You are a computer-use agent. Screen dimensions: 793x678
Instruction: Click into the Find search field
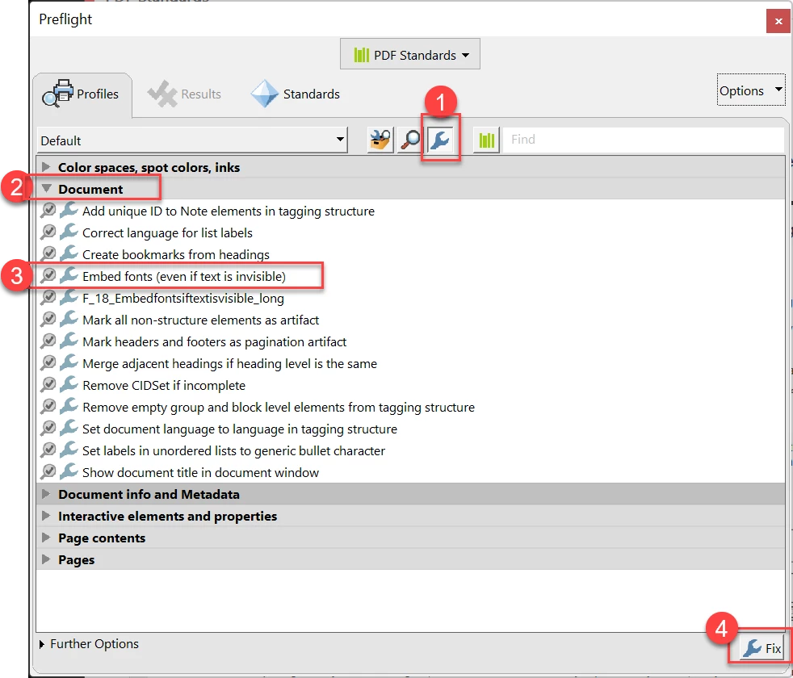644,140
